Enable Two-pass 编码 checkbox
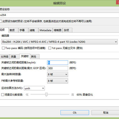This screenshot has height=119, width=119. click(x=3, y=48)
